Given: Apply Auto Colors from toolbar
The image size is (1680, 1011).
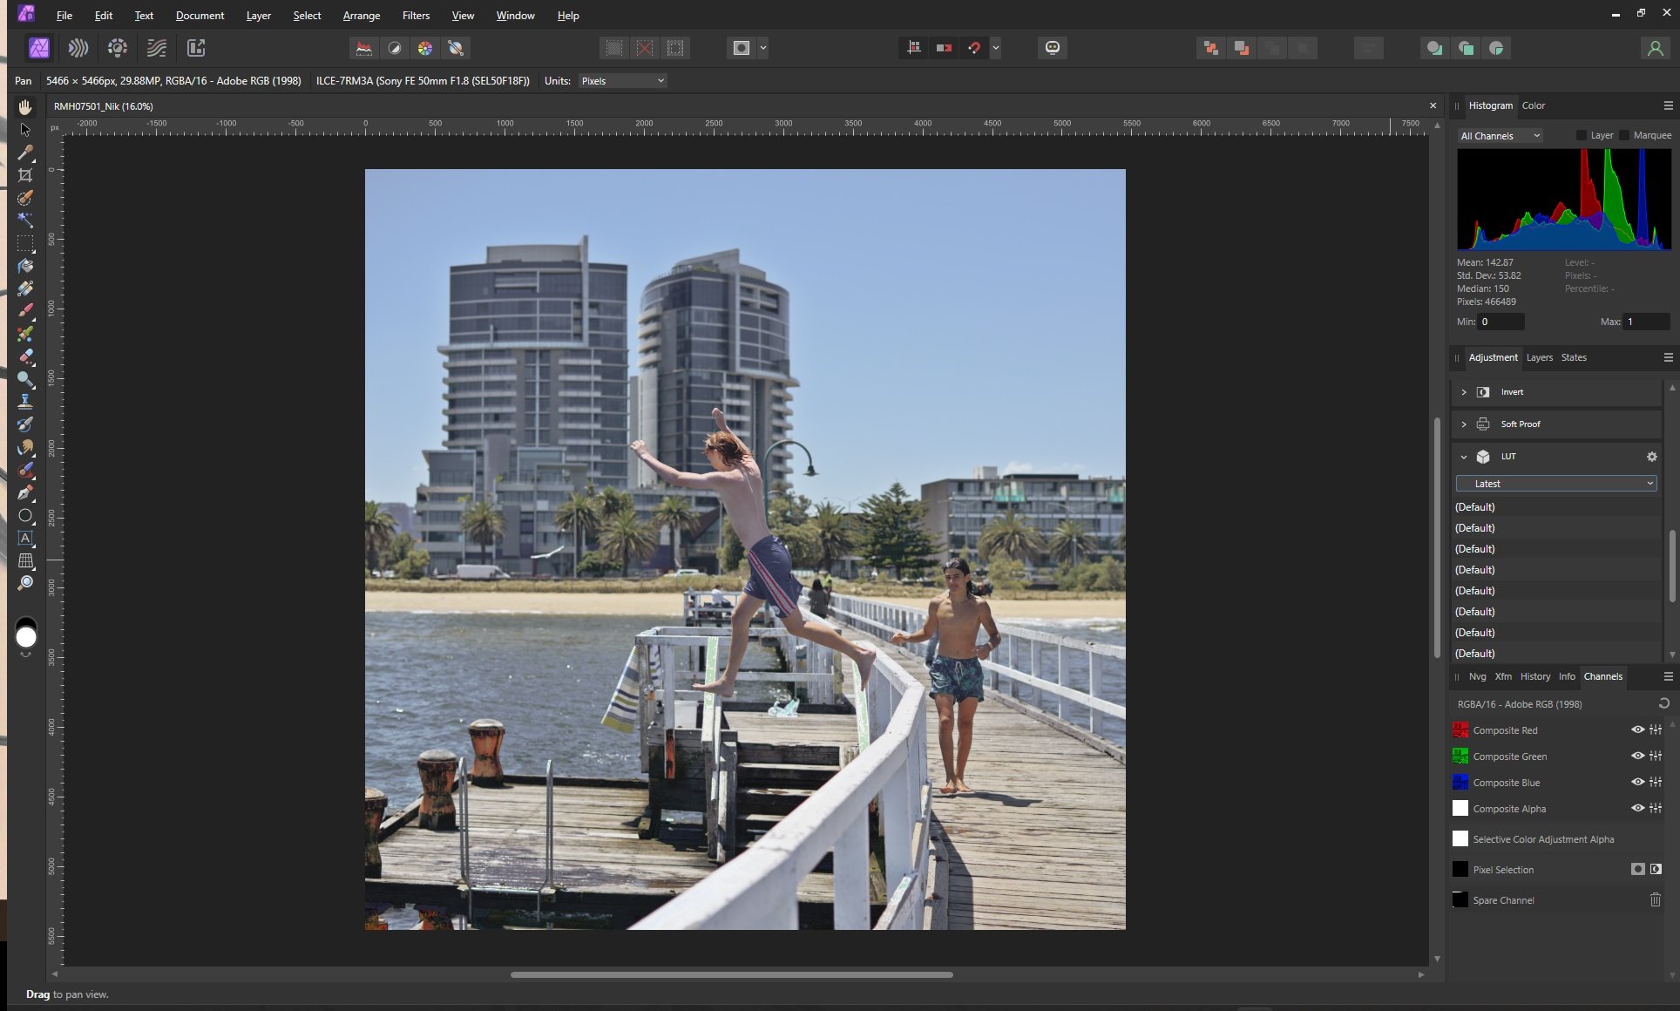Looking at the screenshot, I should click(425, 48).
